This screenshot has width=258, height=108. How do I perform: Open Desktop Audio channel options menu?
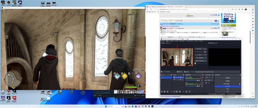tap(202, 80)
